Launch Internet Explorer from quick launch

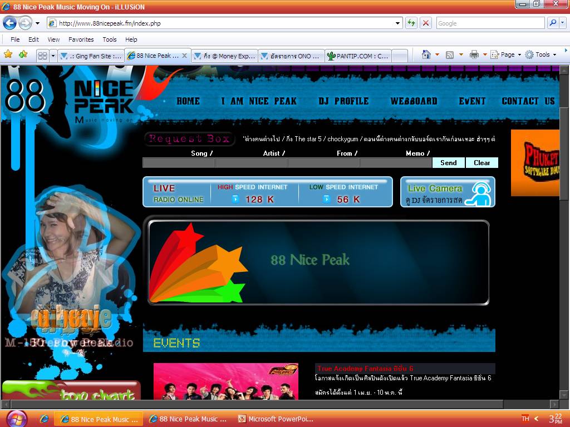point(44,419)
